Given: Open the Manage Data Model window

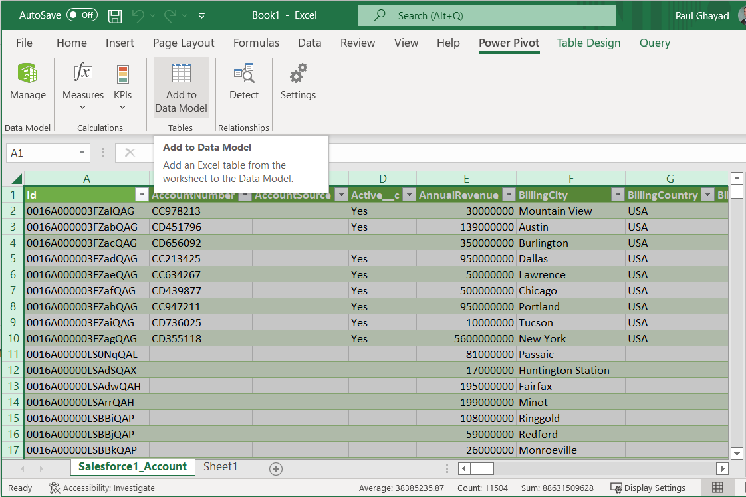Looking at the screenshot, I should pos(28,82).
